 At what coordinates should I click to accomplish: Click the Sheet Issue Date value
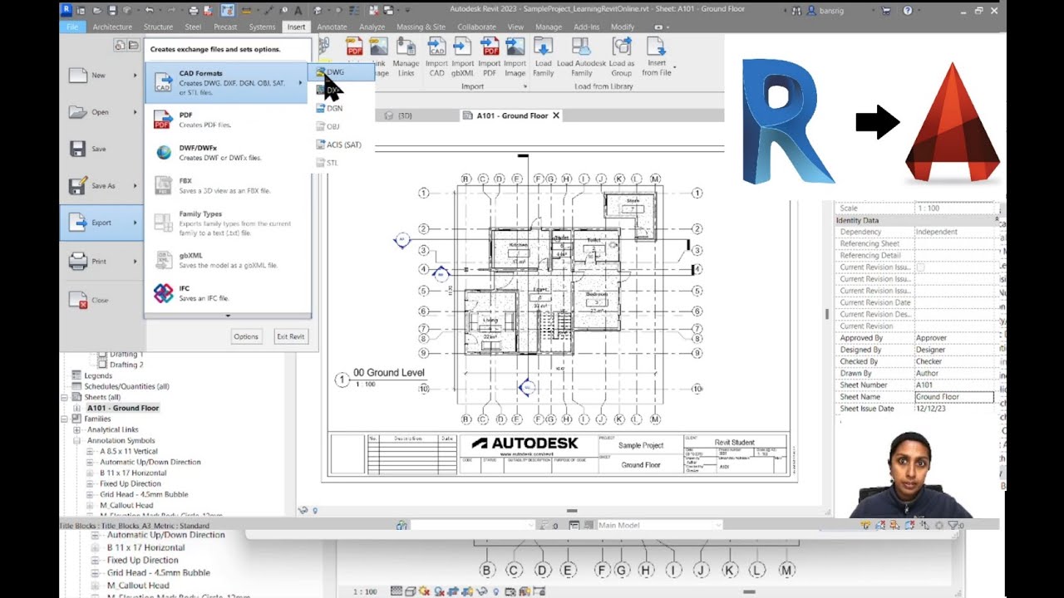tap(953, 409)
